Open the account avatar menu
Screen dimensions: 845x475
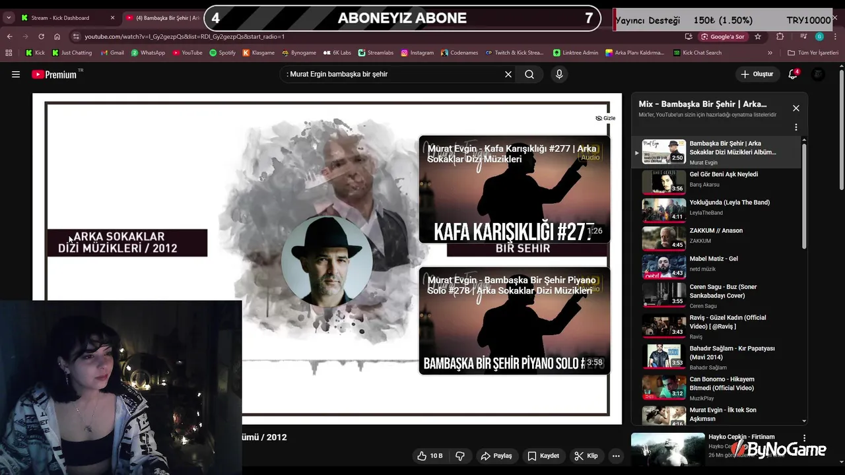tap(818, 75)
